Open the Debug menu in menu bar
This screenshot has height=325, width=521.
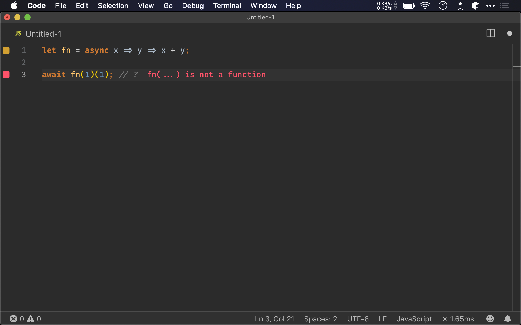click(x=193, y=6)
